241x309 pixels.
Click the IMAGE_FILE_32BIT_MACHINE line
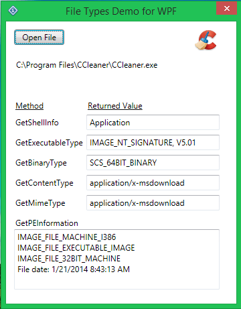click(69, 259)
